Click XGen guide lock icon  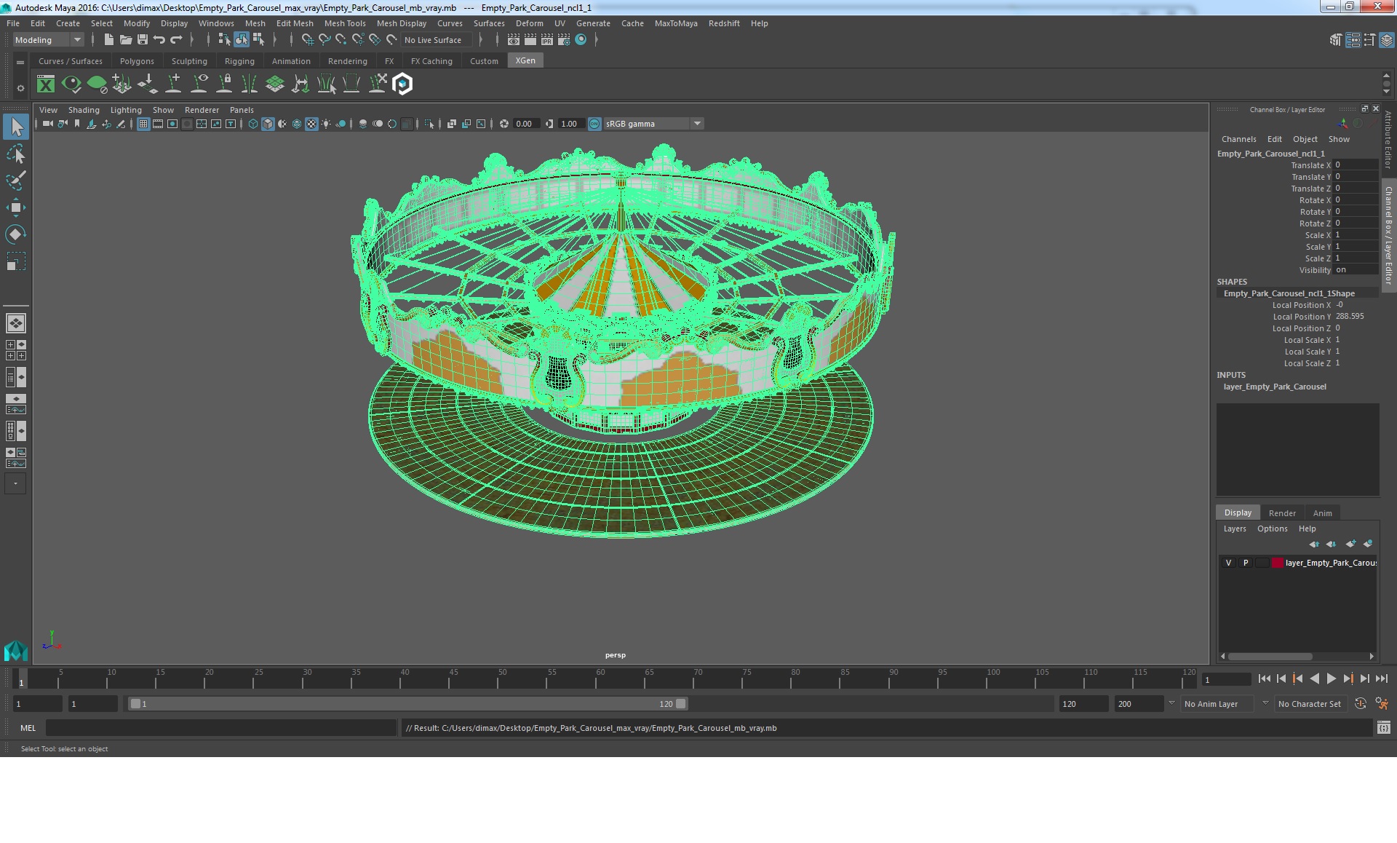(x=225, y=84)
